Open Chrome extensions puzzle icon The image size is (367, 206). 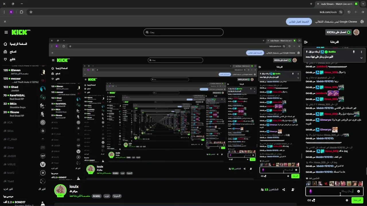22,12
